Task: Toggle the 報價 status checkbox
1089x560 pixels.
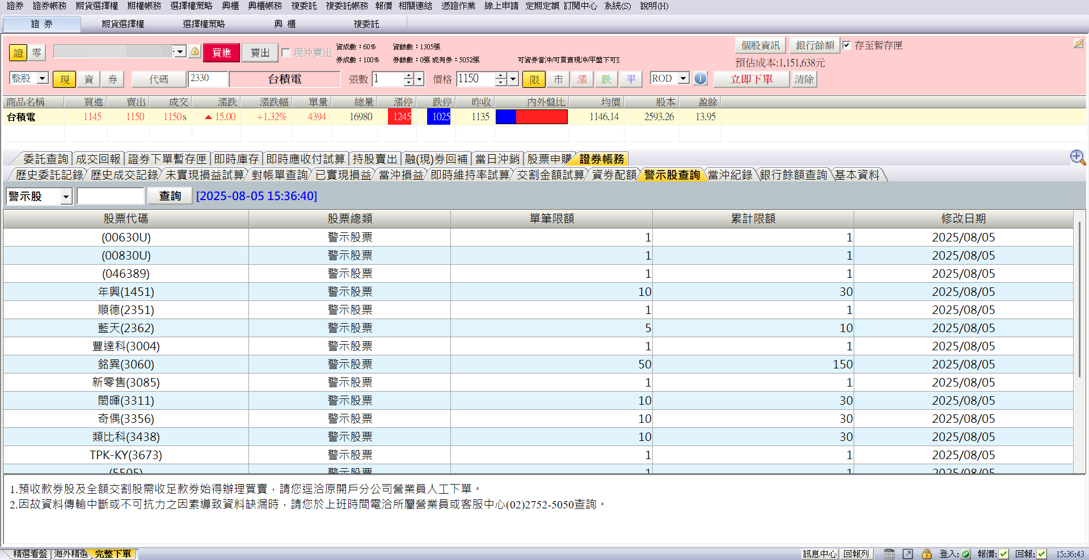Action: [1003, 554]
